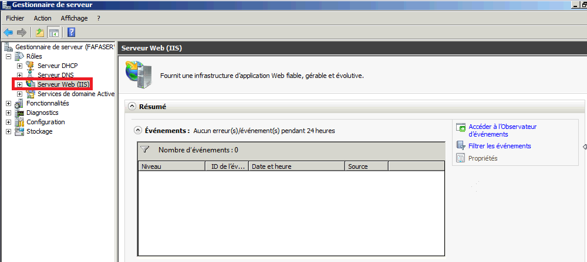Click the Propriétés link
The width and height of the screenshot is (587, 262).
click(x=483, y=158)
